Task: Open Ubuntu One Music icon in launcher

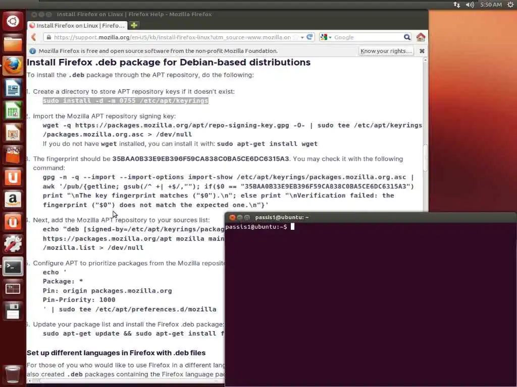Action: [x=13, y=222]
